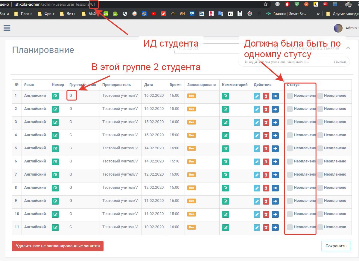Open the comment editor for row 2
Screen dimensions: 359x261
[x=226, y=109]
